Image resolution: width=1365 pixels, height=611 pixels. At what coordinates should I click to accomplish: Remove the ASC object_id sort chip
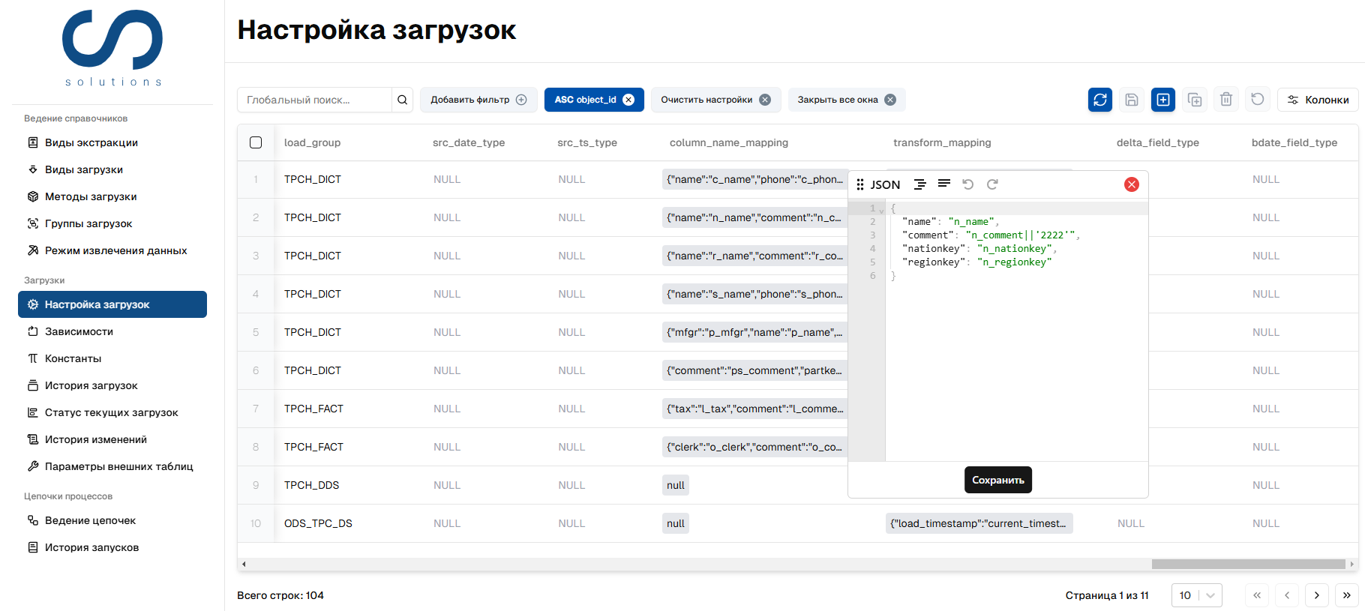point(628,100)
